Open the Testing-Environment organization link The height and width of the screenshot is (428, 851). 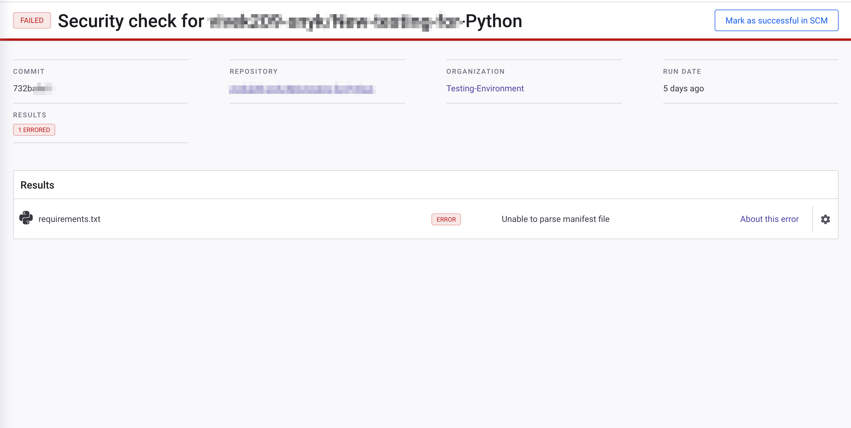click(x=485, y=88)
